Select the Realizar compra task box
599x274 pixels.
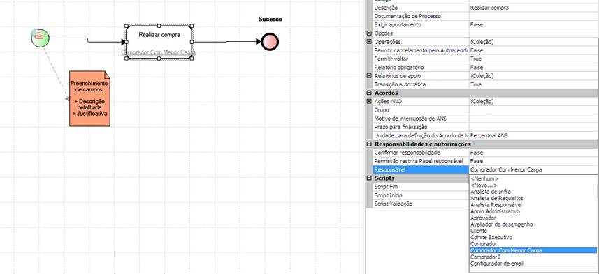click(159, 42)
